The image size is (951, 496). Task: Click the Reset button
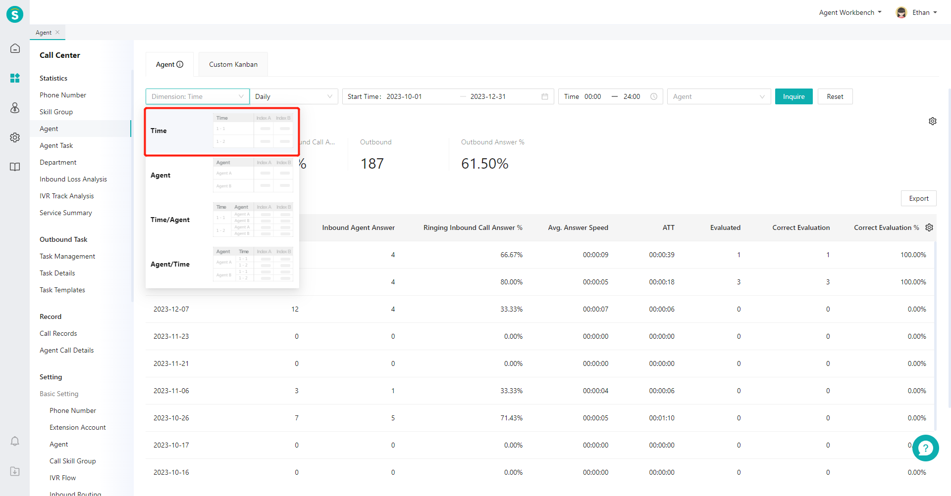click(x=835, y=96)
